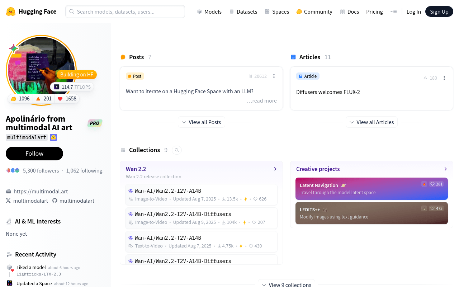Screen dimensions: 459x287
Task: Expand View all Posts
Action: coord(201,122)
